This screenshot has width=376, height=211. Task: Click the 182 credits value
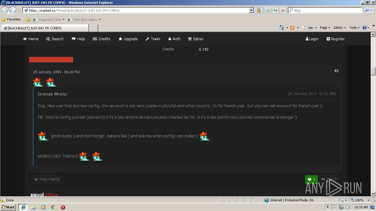[x=204, y=50]
